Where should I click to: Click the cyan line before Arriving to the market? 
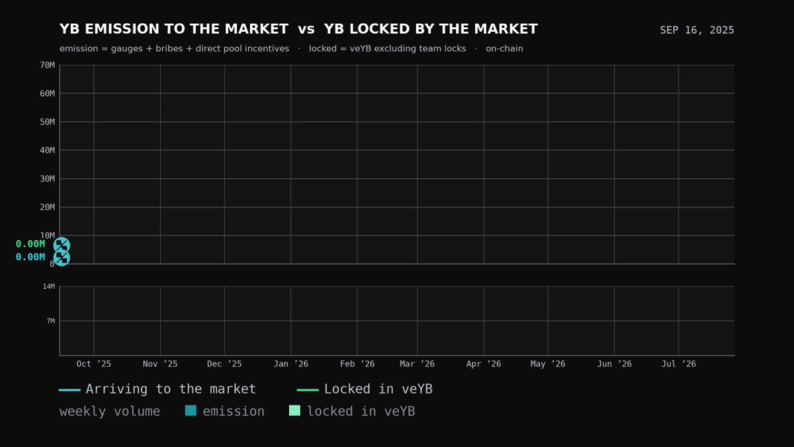[69, 390]
